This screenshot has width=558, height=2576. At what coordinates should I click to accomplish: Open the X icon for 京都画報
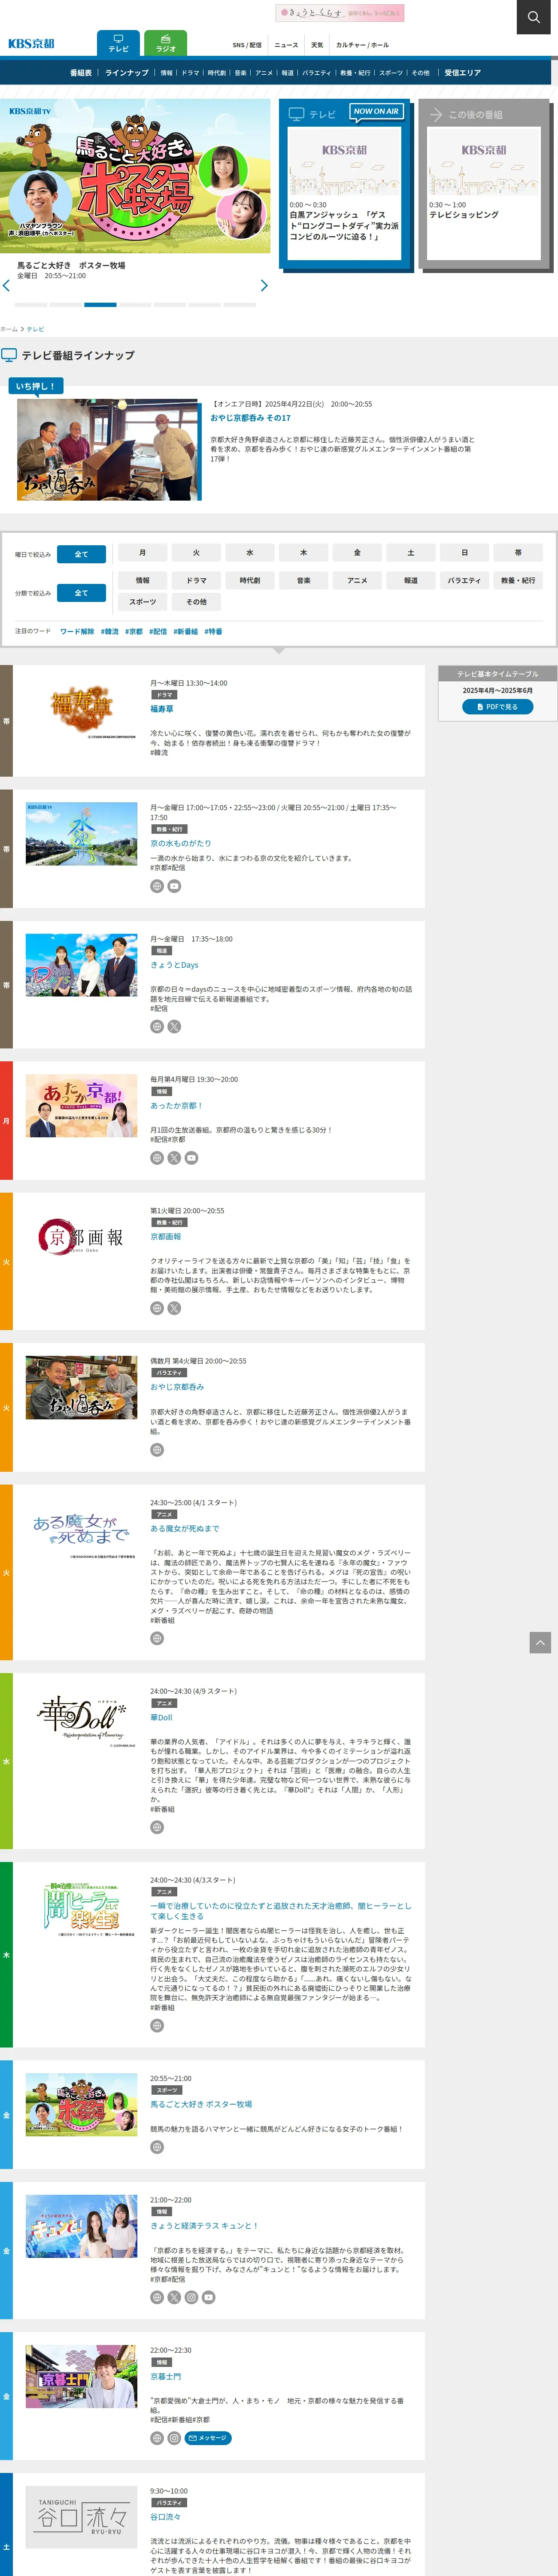[x=174, y=1308]
